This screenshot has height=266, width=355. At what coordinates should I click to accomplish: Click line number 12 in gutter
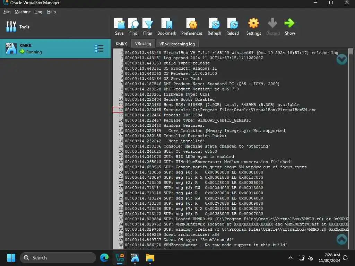pos(121,110)
